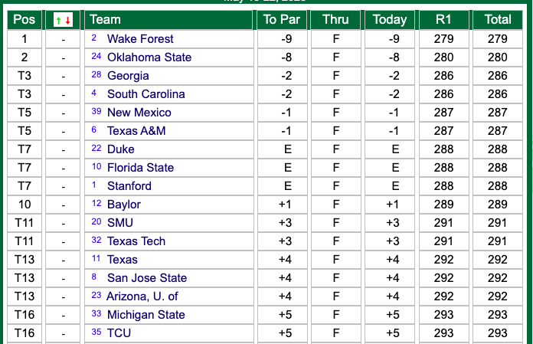The height and width of the screenshot is (344, 533).
Task: Select the Duke team link
Action: [121, 149]
